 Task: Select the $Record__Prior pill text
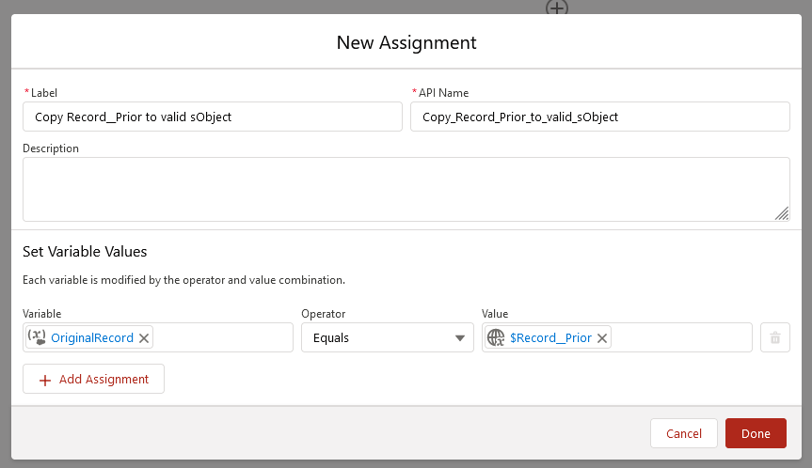tap(550, 338)
